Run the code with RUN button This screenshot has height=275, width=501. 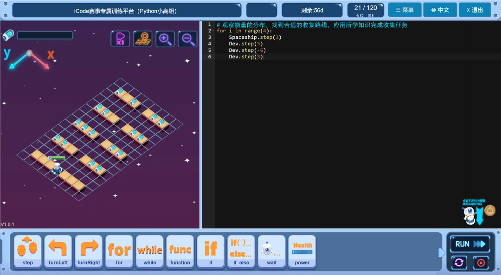(x=470, y=244)
